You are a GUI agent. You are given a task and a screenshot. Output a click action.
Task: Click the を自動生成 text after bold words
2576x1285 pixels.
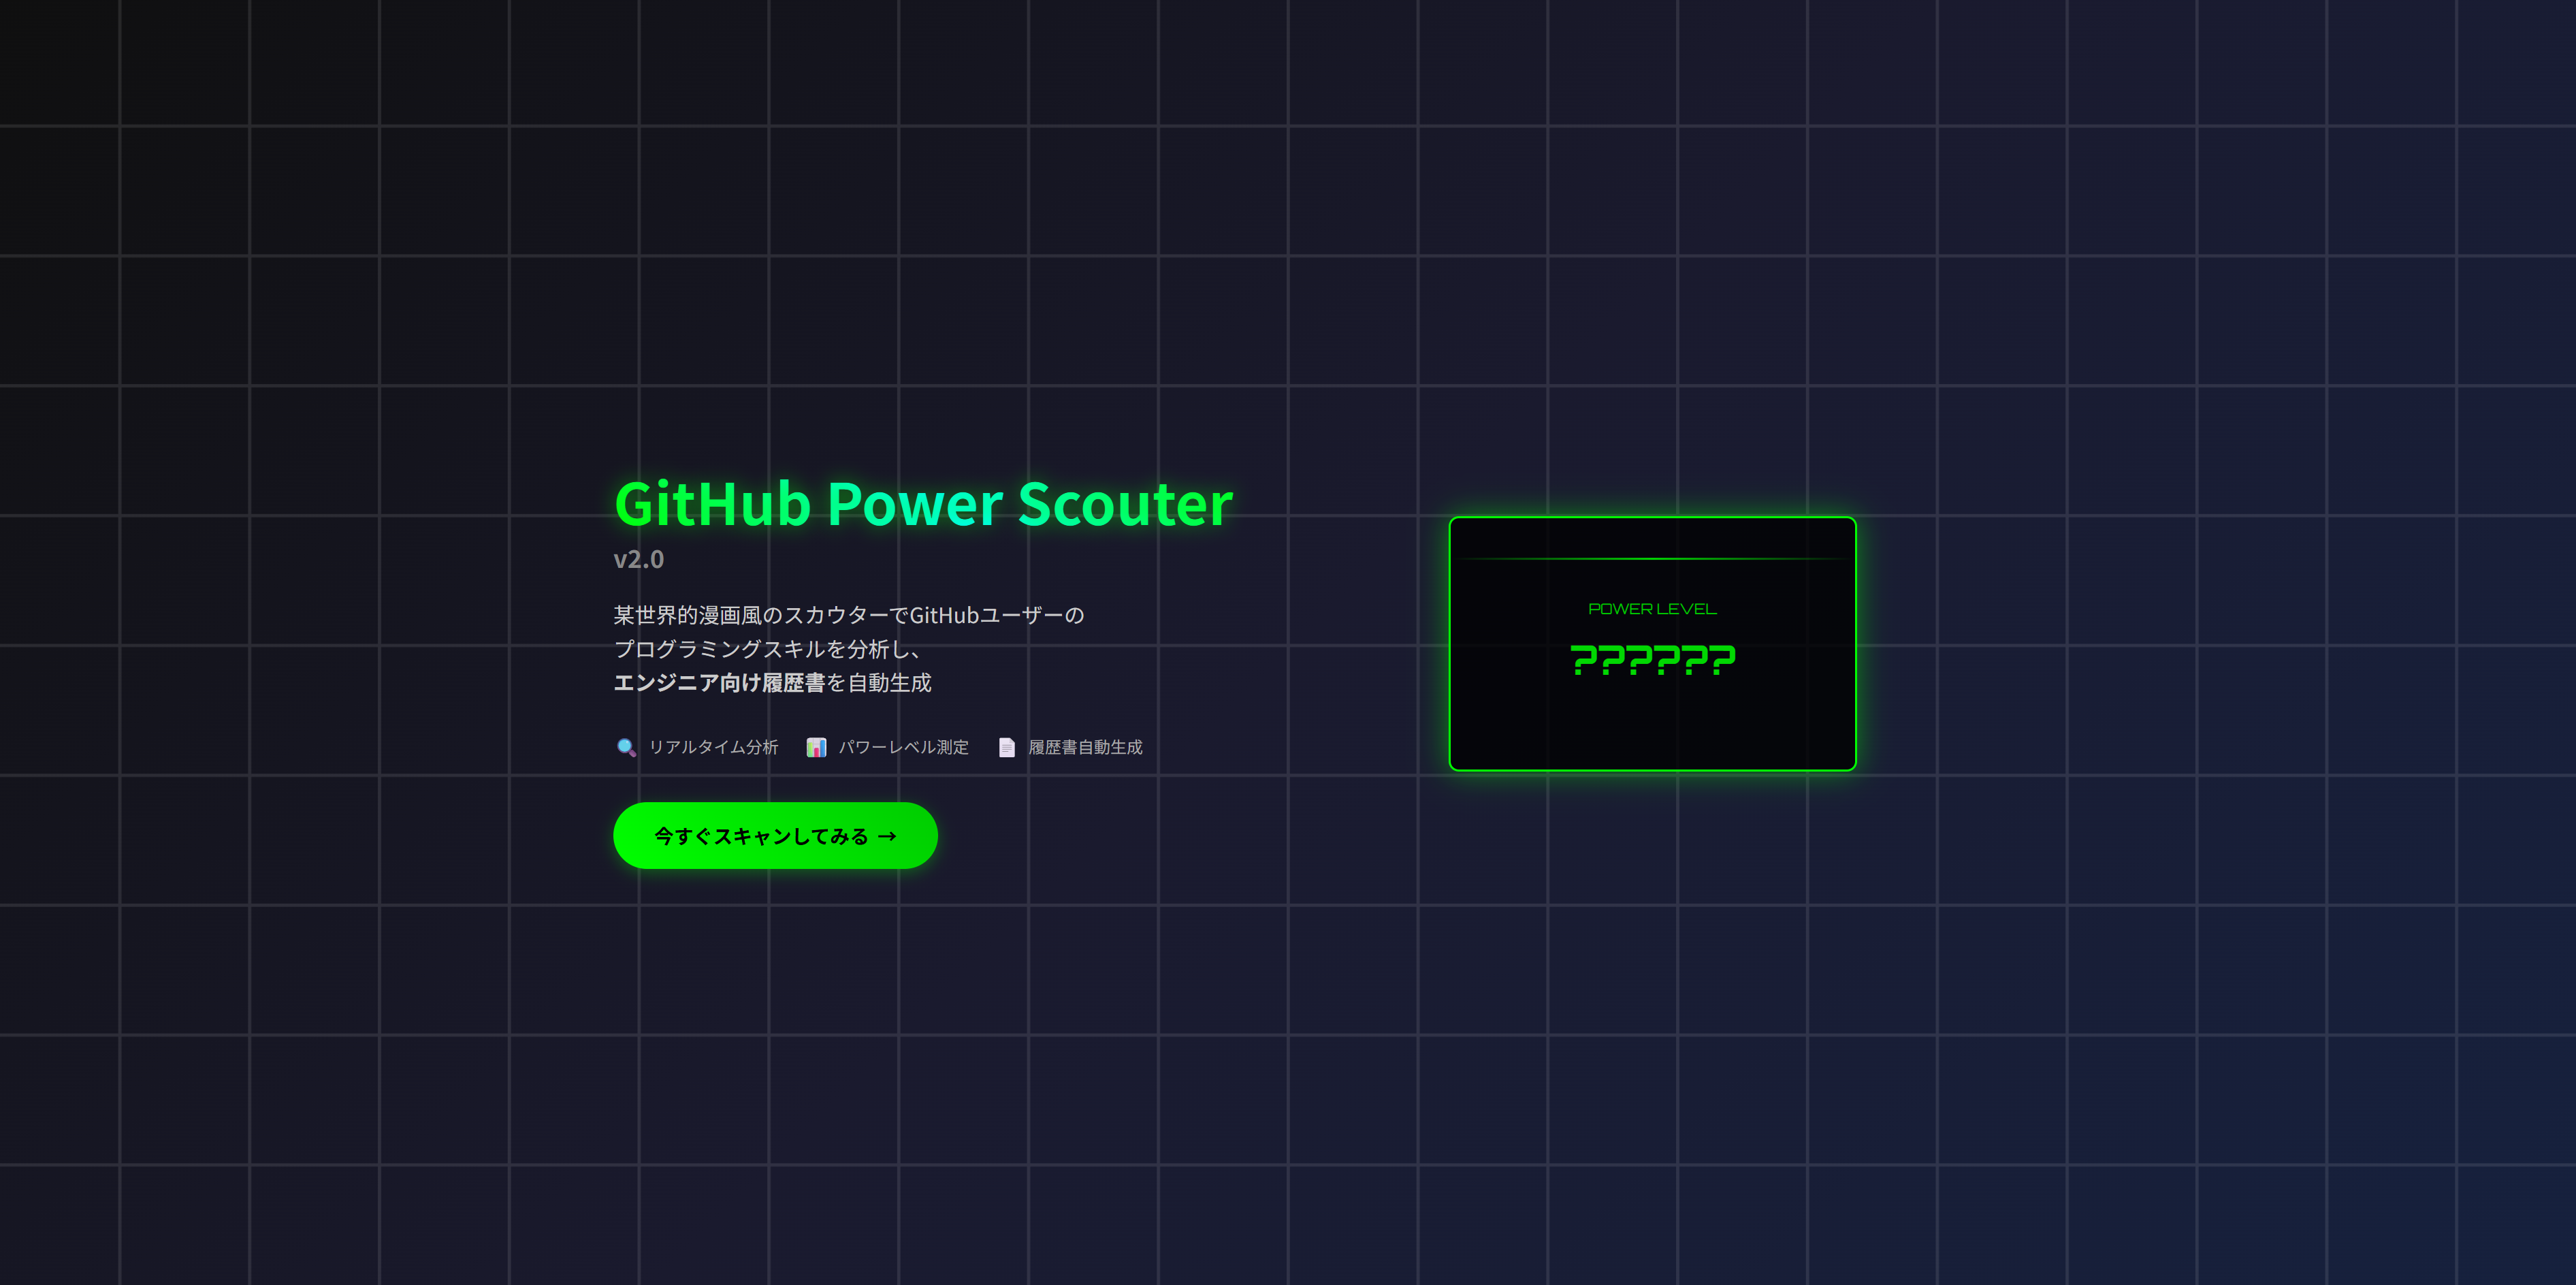pyautogui.click(x=879, y=683)
